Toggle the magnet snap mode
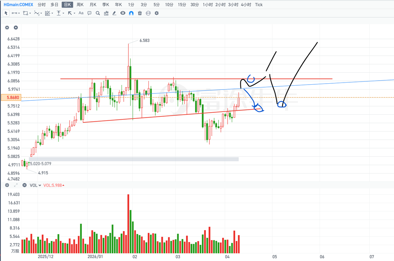The width and height of the screenshot is (394, 261). 131,13
